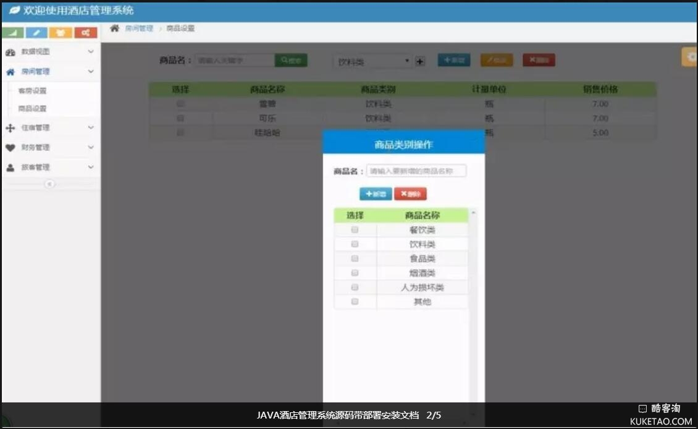Click the dashboard icon beside 数据视图
Image resolution: width=698 pixels, height=429 pixels.
11,52
